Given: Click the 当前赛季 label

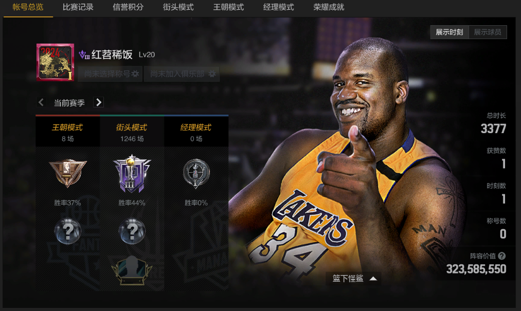Looking at the screenshot, I should (69, 103).
